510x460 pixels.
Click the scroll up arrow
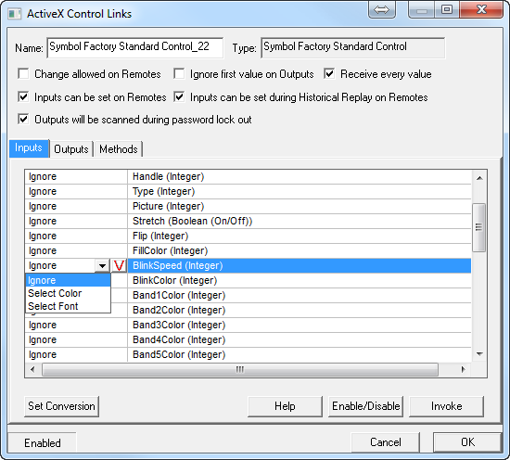[479, 178]
